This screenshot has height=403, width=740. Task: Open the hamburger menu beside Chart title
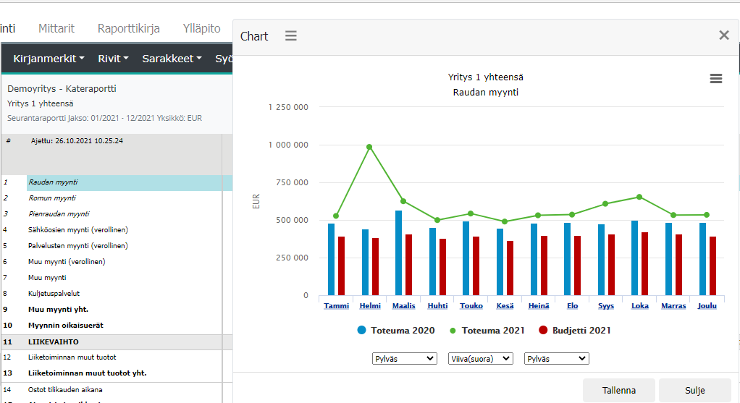(290, 36)
